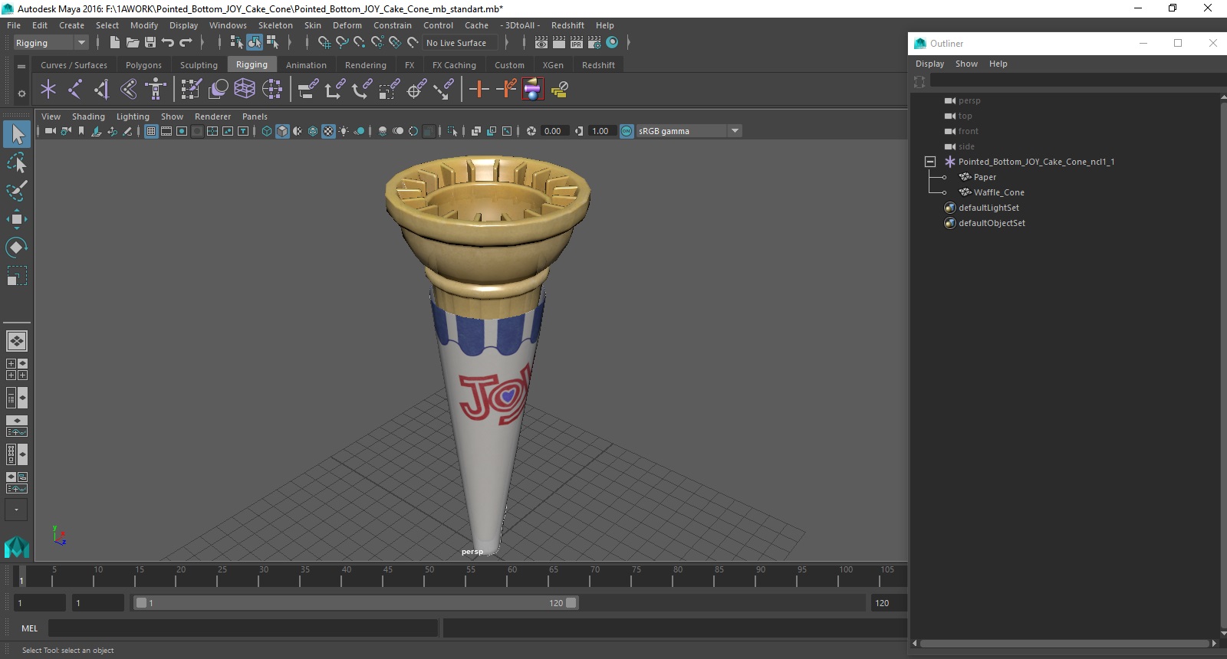Select Waffle_Cone mesh in Outliner
The height and width of the screenshot is (659, 1227).
tap(998, 192)
